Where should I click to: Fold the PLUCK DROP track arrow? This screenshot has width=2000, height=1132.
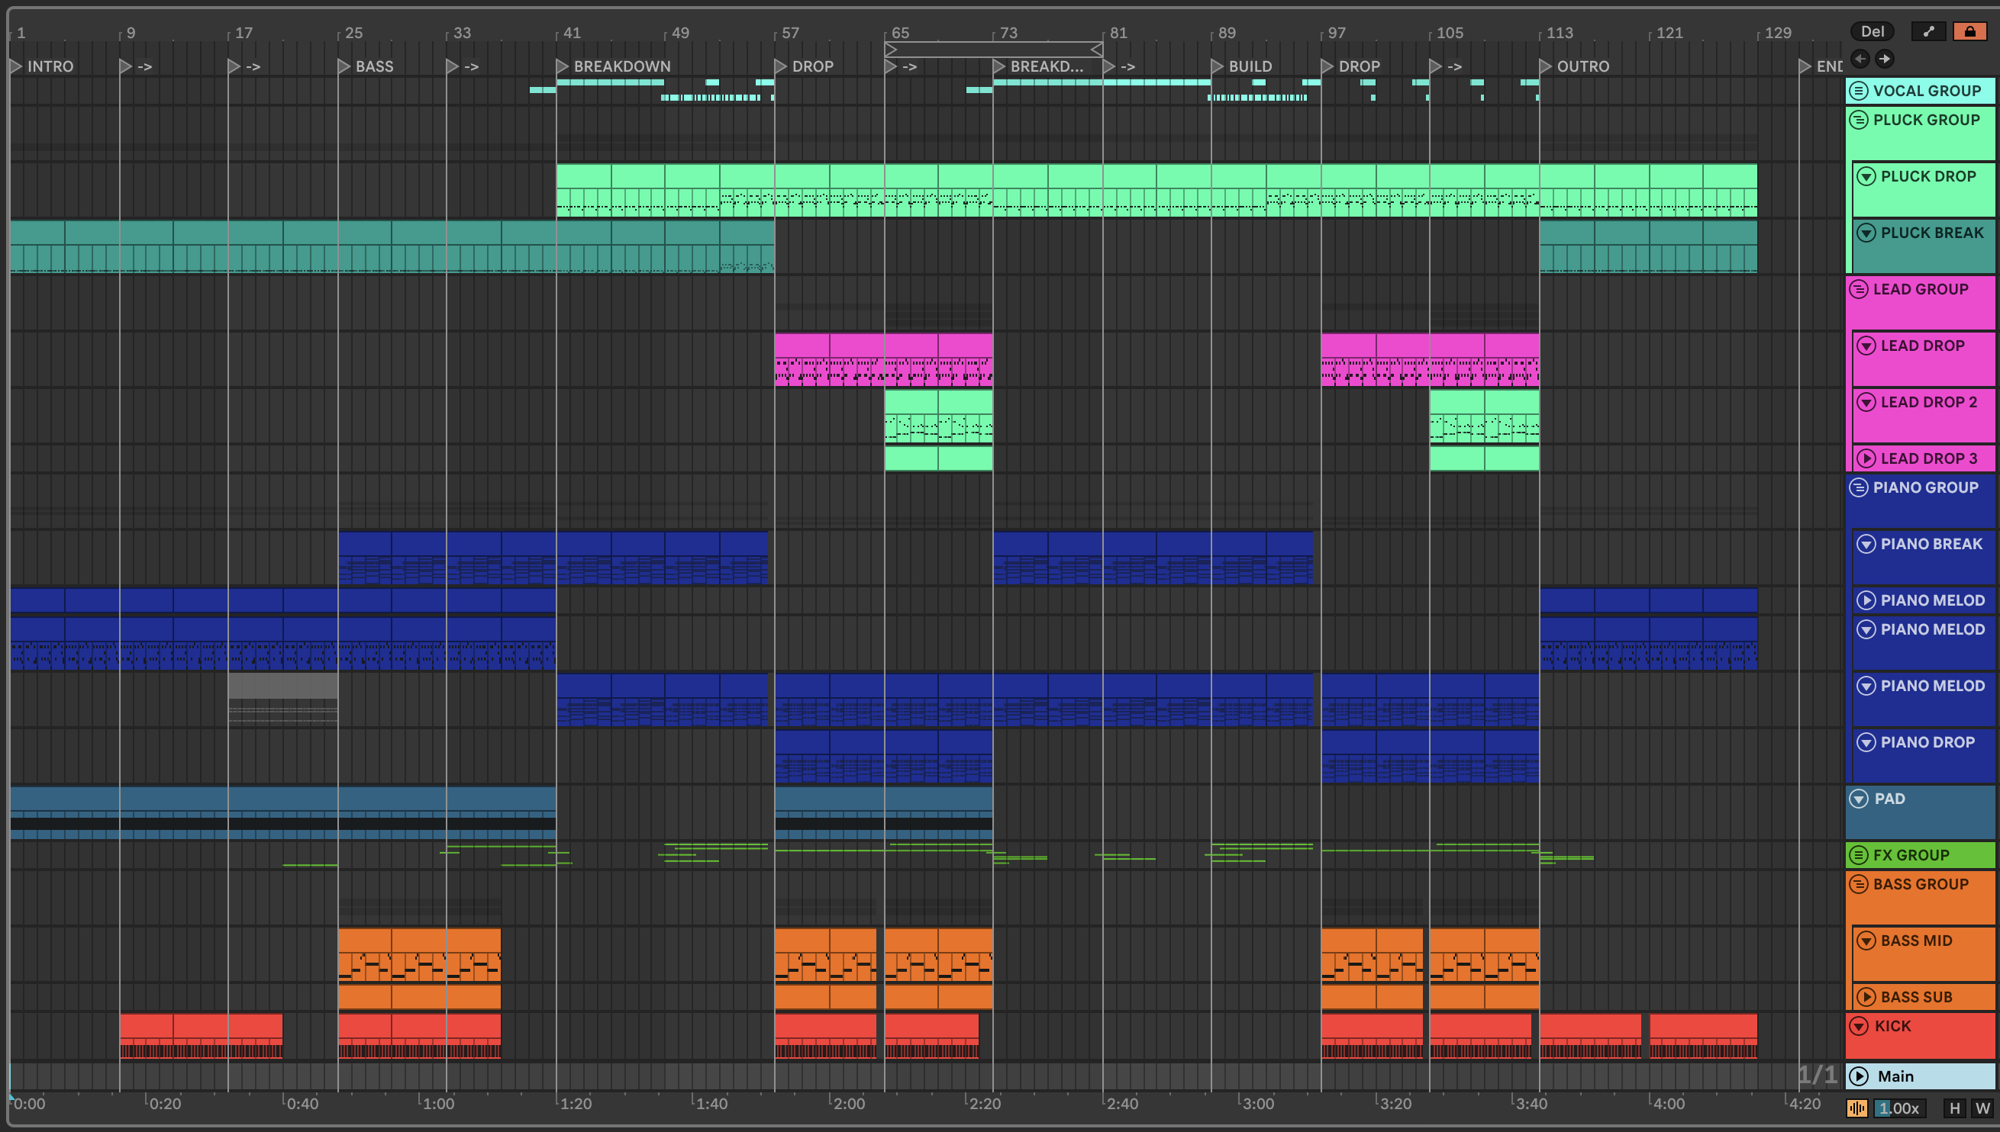pyautogui.click(x=1866, y=176)
